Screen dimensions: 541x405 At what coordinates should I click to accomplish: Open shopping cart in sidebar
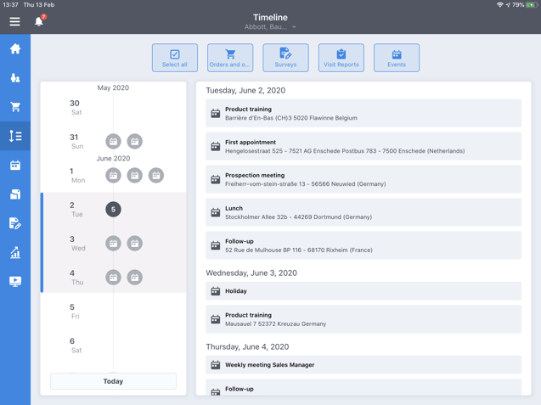click(x=15, y=107)
